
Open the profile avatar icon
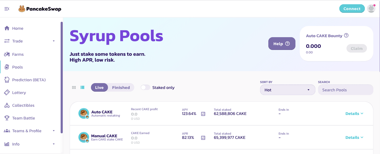click(371, 8)
